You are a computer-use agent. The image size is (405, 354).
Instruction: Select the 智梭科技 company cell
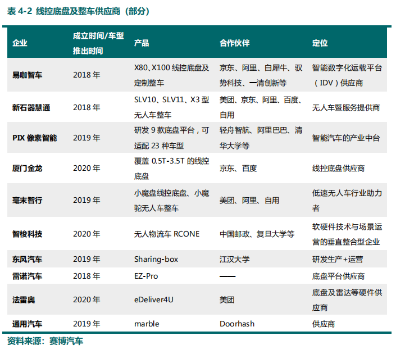click(27, 234)
